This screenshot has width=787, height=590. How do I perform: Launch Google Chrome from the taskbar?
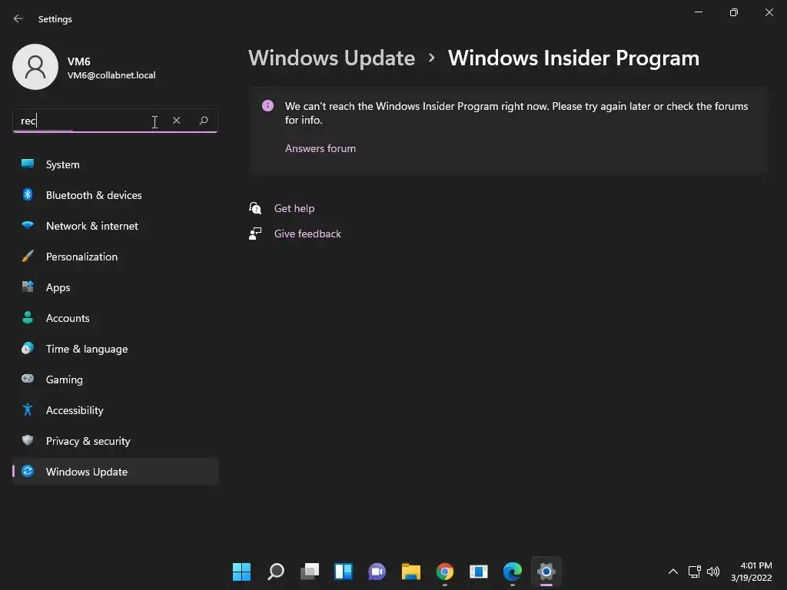click(445, 572)
